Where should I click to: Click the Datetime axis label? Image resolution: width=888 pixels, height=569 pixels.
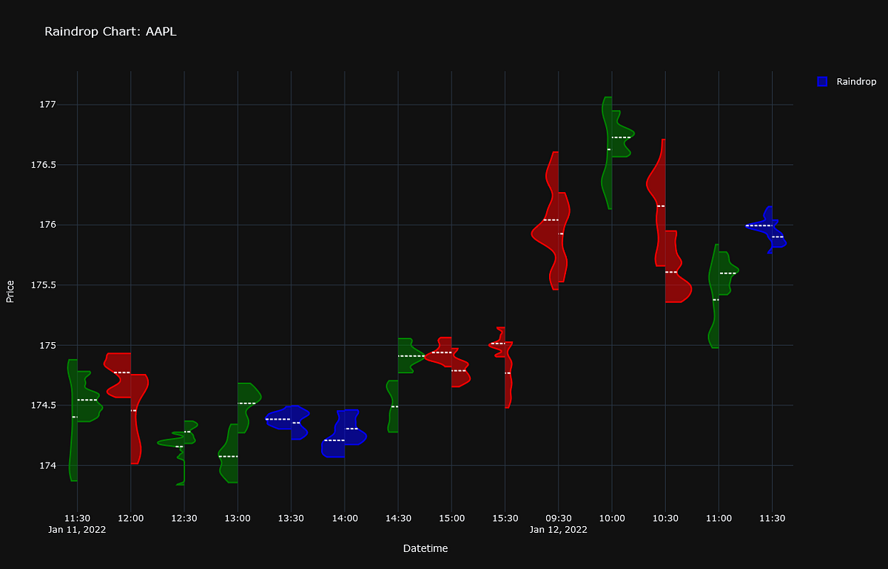pos(425,548)
